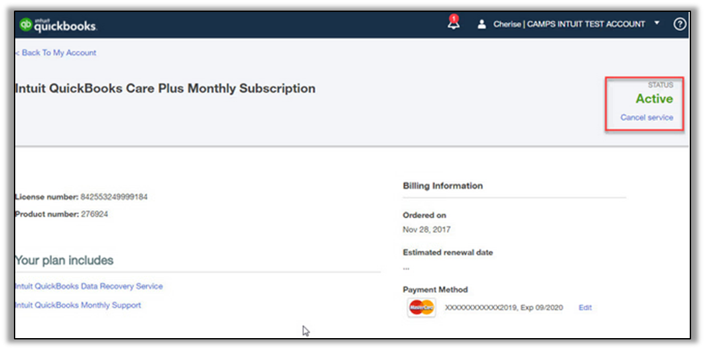Click the Your plan includes heading
This screenshot has width=705, height=350.
(x=64, y=260)
